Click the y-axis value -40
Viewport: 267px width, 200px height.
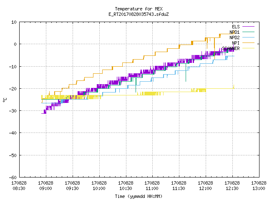point(13,133)
